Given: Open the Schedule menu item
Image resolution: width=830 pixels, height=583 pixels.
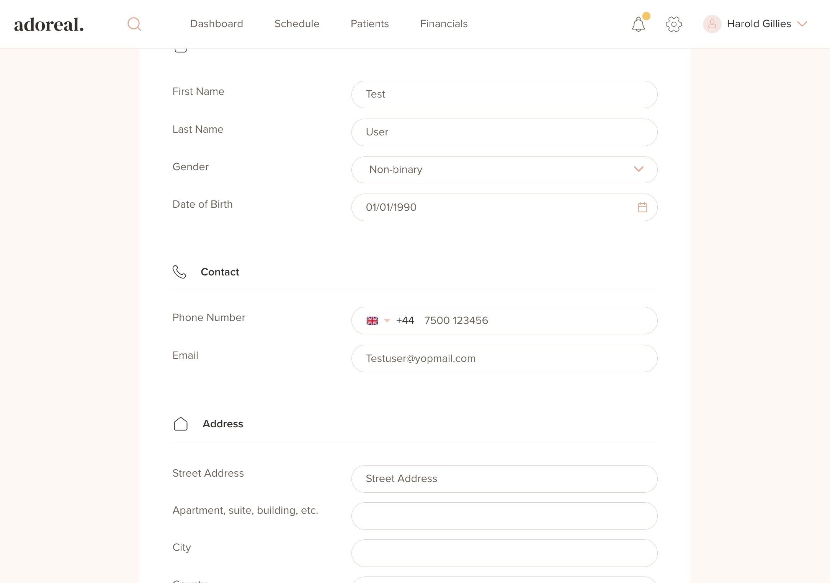Looking at the screenshot, I should click(297, 24).
